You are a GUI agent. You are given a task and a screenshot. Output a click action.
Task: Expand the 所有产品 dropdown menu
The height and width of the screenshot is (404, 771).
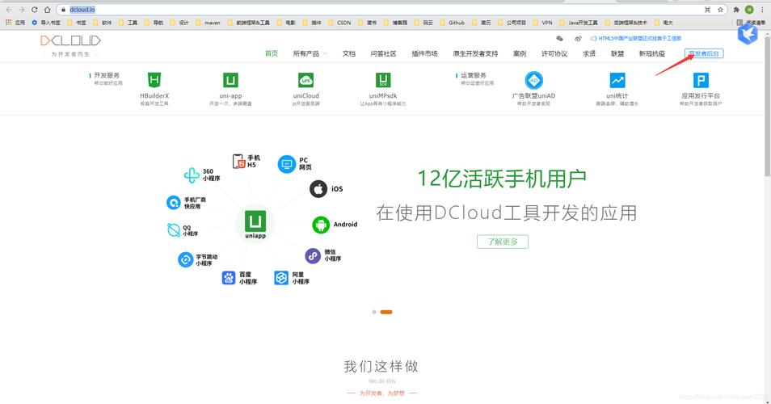click(x=310, y=53)
